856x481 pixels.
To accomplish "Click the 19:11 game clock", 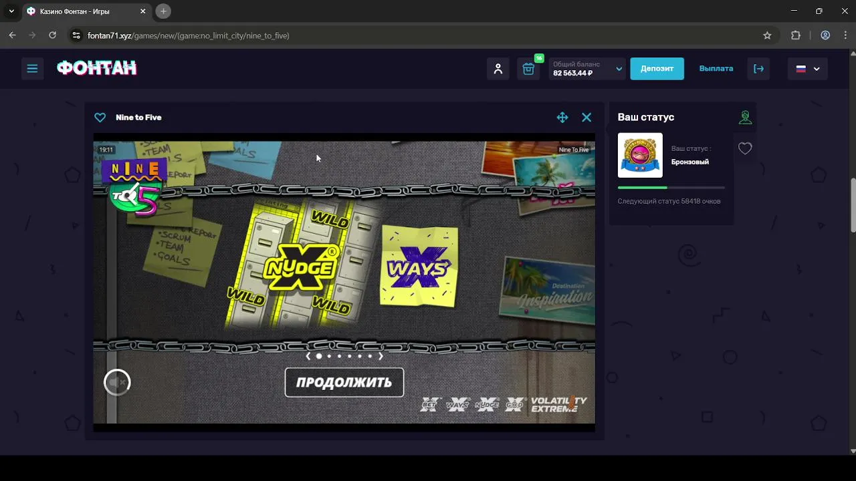I will coord(106,150).
